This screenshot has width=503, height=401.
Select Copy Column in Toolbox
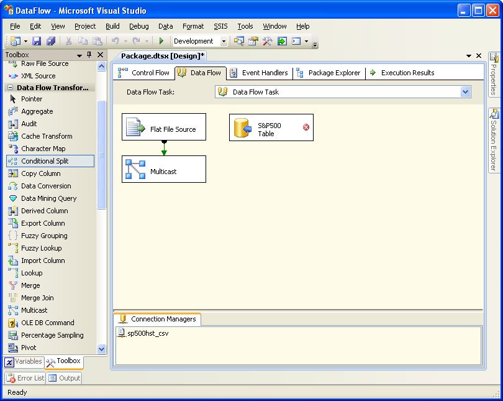(50, 173)
